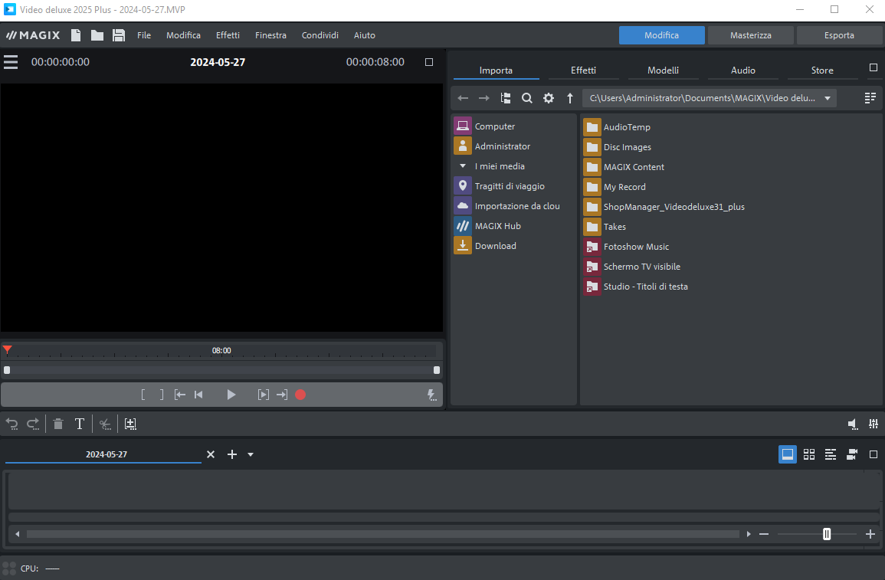The image size is (885, 580).
Task: Go to beginning of project
Action: click(198, 395)
